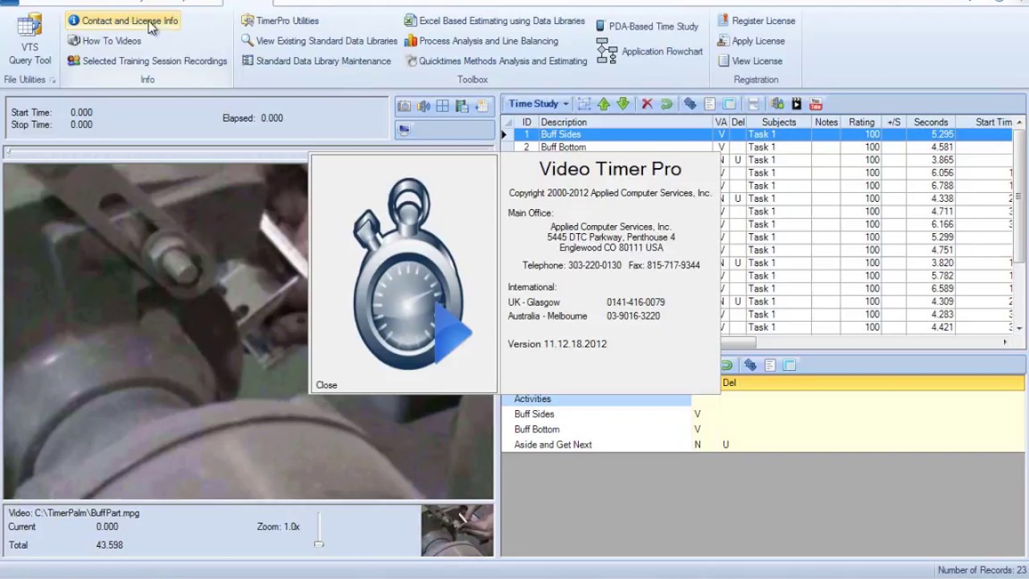Open Excel Based Estimating using Data Libraries
Screen dimensions: 1029x579
(494, 21)
